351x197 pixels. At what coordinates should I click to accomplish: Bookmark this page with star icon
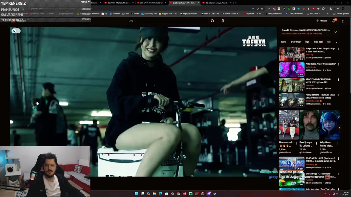[262, 9]
